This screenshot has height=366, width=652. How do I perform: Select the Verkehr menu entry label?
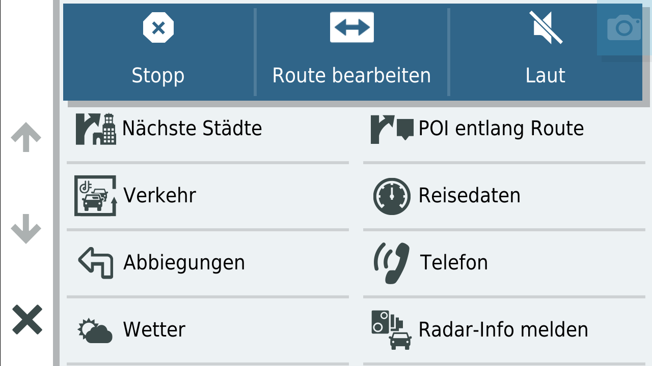(x=159, y=196)
